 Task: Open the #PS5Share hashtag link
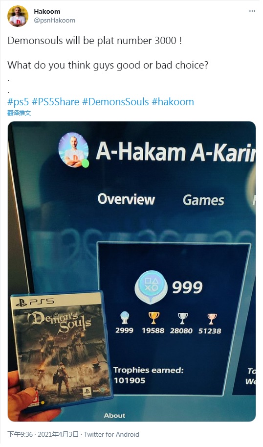tap(56, 102)
